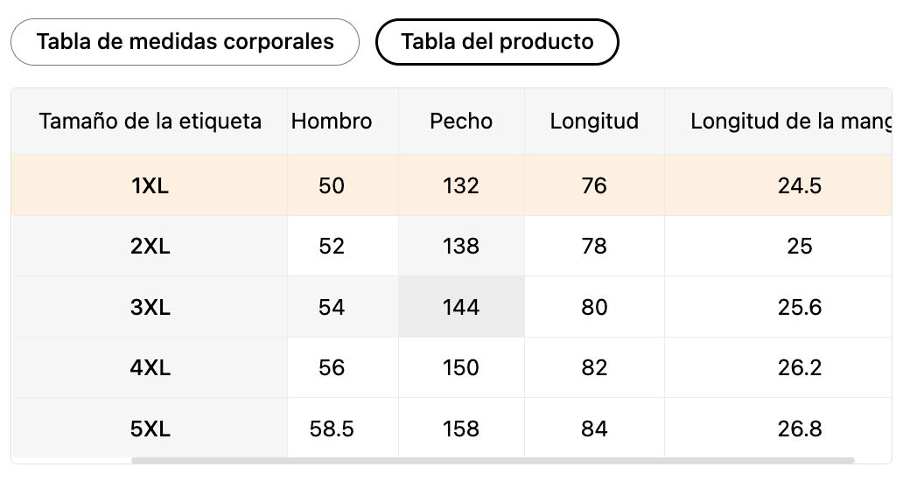Select the 1XL size row label
This screenshot has height=481, width=910.
(150, 185)
